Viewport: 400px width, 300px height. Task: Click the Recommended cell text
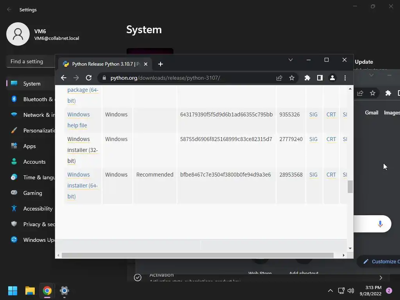click(x=155, y=175)
